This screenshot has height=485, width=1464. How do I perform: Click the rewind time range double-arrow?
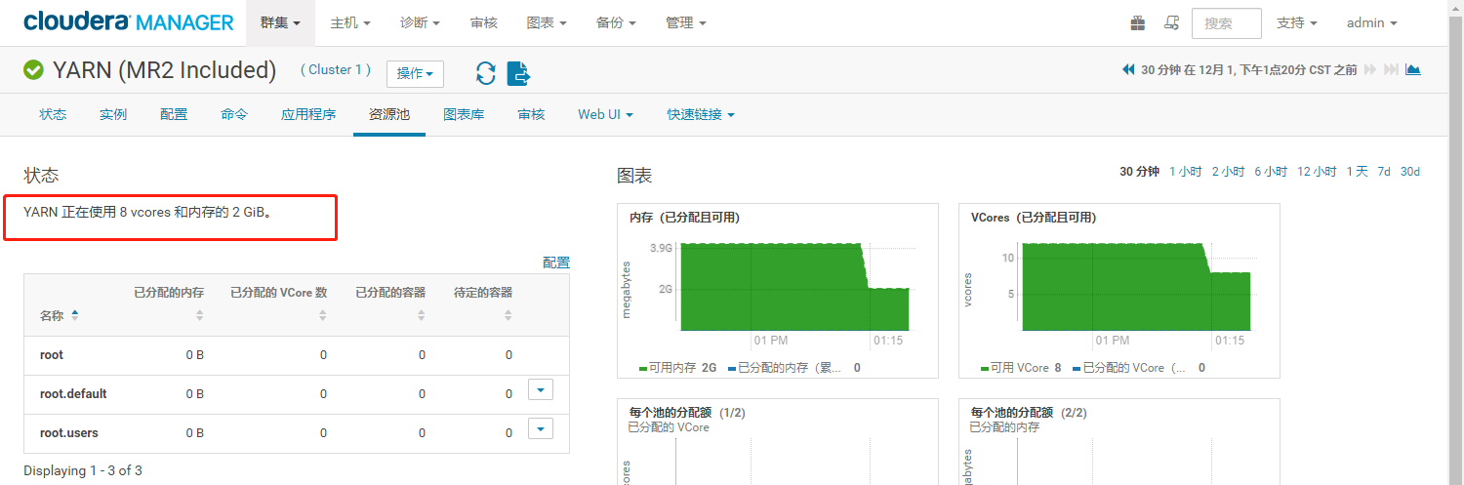tap(1129, 70)
